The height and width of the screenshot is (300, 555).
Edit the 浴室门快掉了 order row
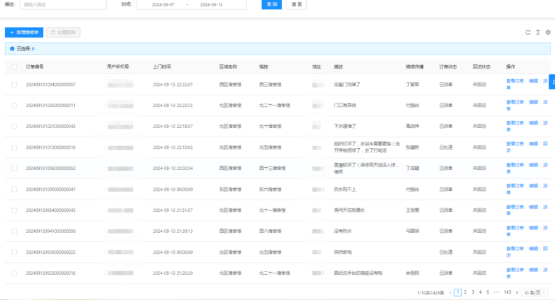pyautogui.click(x=533, y=81)
